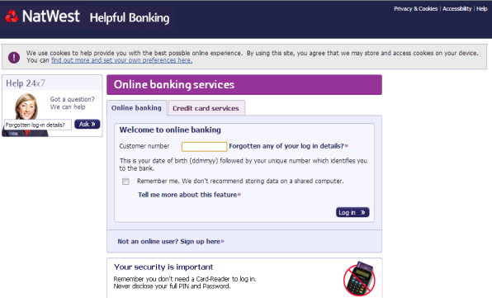The height and width of the screenshot is (298, 492).
Task: Open Forgotten any of your log in details link
Action: (288, 146)
